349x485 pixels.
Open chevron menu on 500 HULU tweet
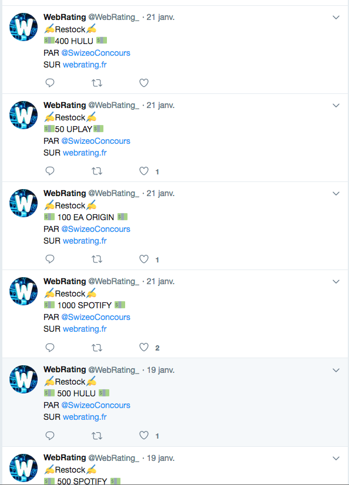336,371
